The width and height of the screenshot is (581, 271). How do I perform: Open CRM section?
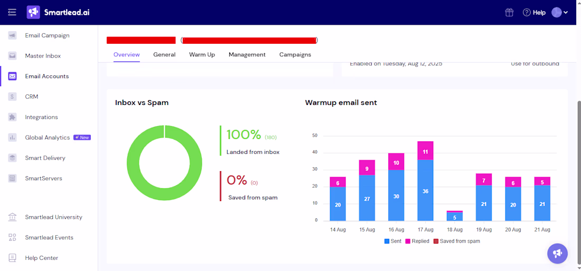(x=32, y=96)
